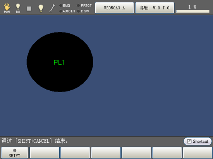Click the D SW indicator light
The width and height of the screenshot is (213, 159).
(78, 11)
